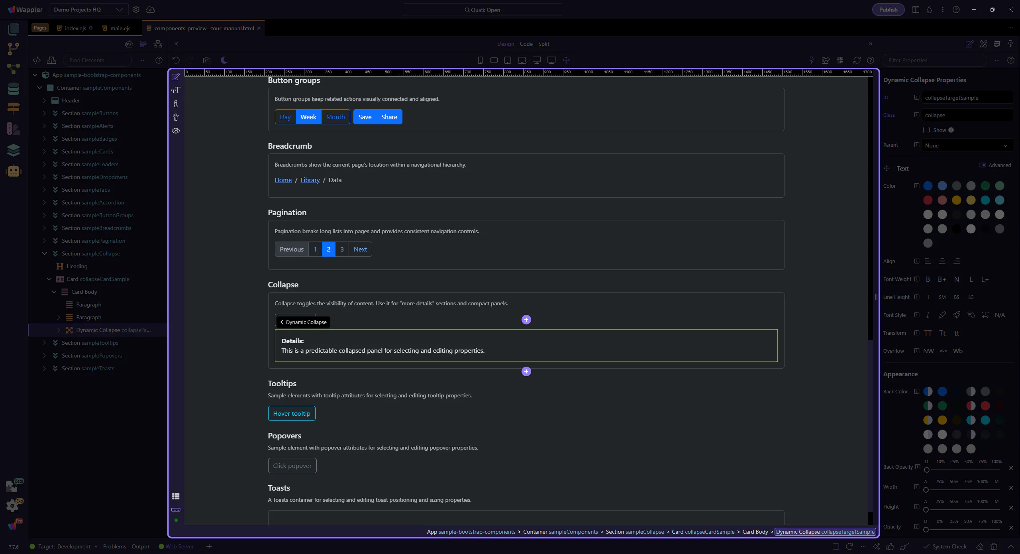
Task: Expand Section sampleTooltips tree node
Action: [x=44, y=343]
